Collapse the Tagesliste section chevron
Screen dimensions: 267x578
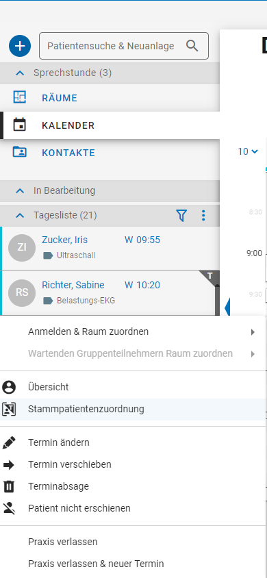tap(20, 215)
